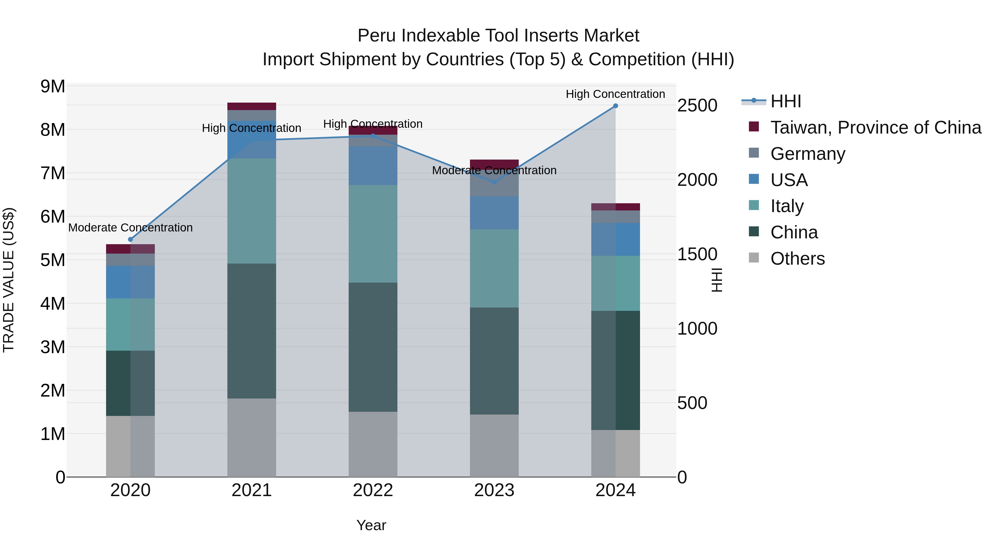Click the 2020 x-axis tick label
This screenshot has height=560, width=997.
coord(130,490)
